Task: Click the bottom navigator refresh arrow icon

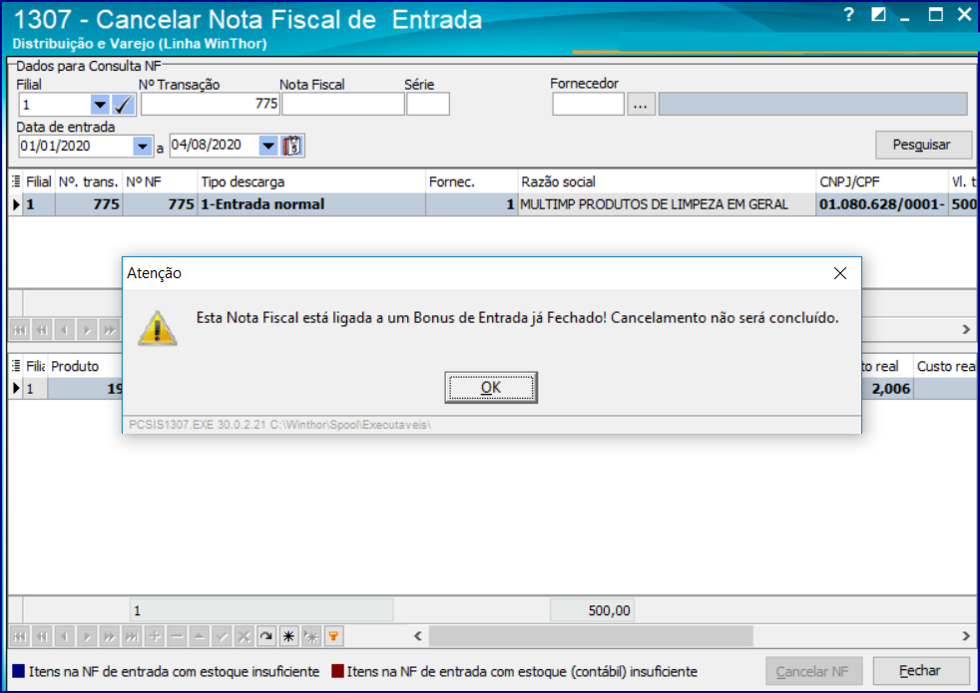Action: (x=266, y=637)
